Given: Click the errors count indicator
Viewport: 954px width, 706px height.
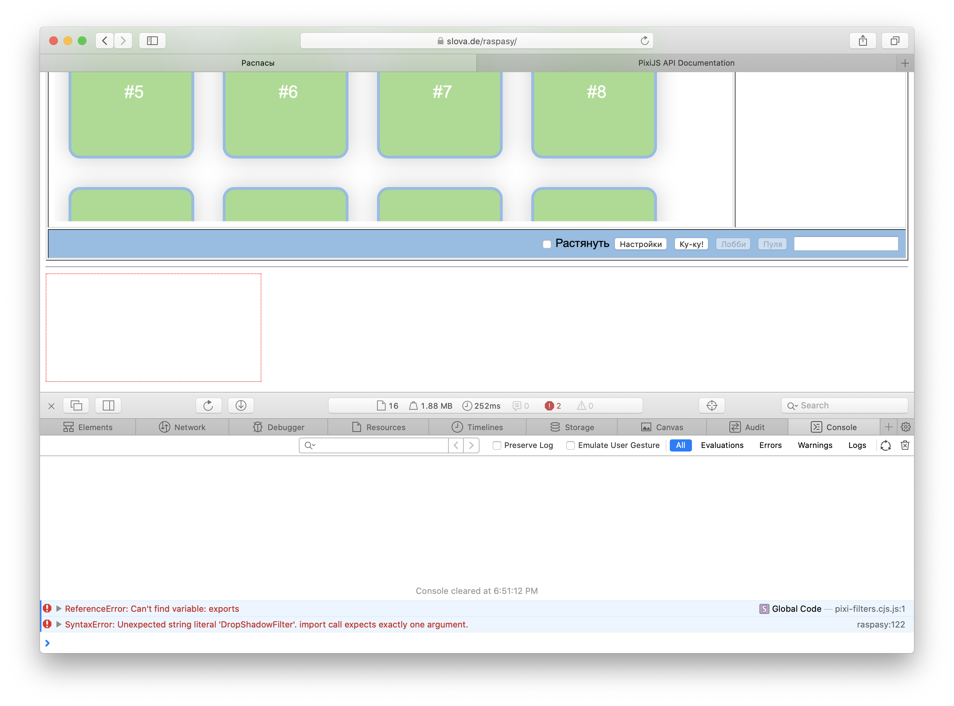Looking at the screenshot, I should 552,405.
